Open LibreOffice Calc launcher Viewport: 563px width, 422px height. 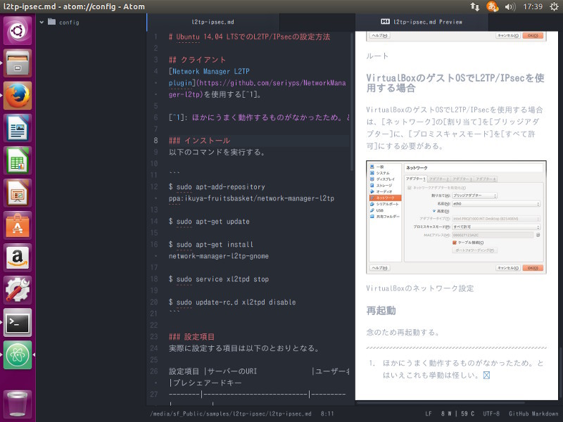pyautogui.click(x=18, y=160)
